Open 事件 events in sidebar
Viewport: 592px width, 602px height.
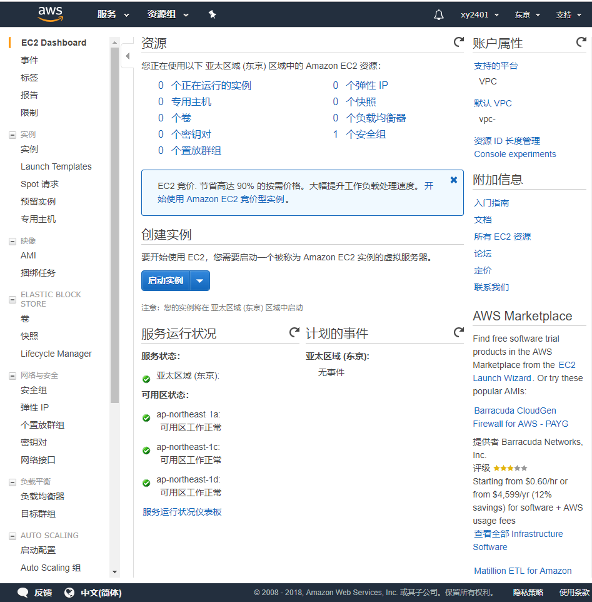[29, 60]
